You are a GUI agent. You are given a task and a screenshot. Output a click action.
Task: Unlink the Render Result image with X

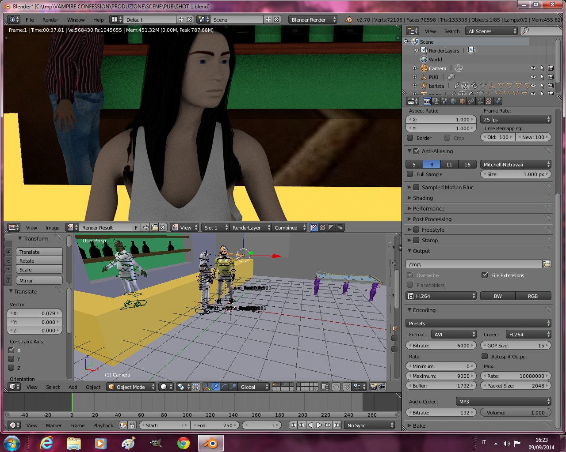[163, 227]
